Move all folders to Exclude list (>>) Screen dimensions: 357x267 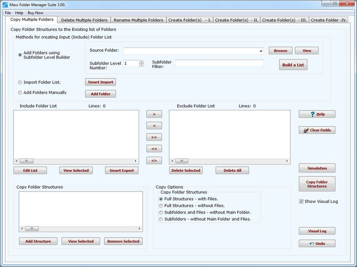tap(154, 137)
